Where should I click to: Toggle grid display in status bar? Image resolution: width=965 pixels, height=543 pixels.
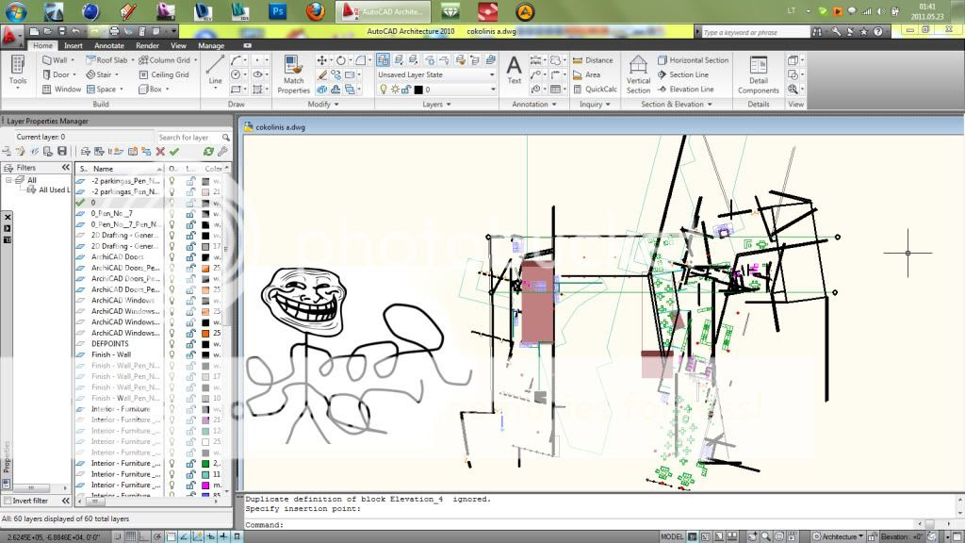click(130, 536)
